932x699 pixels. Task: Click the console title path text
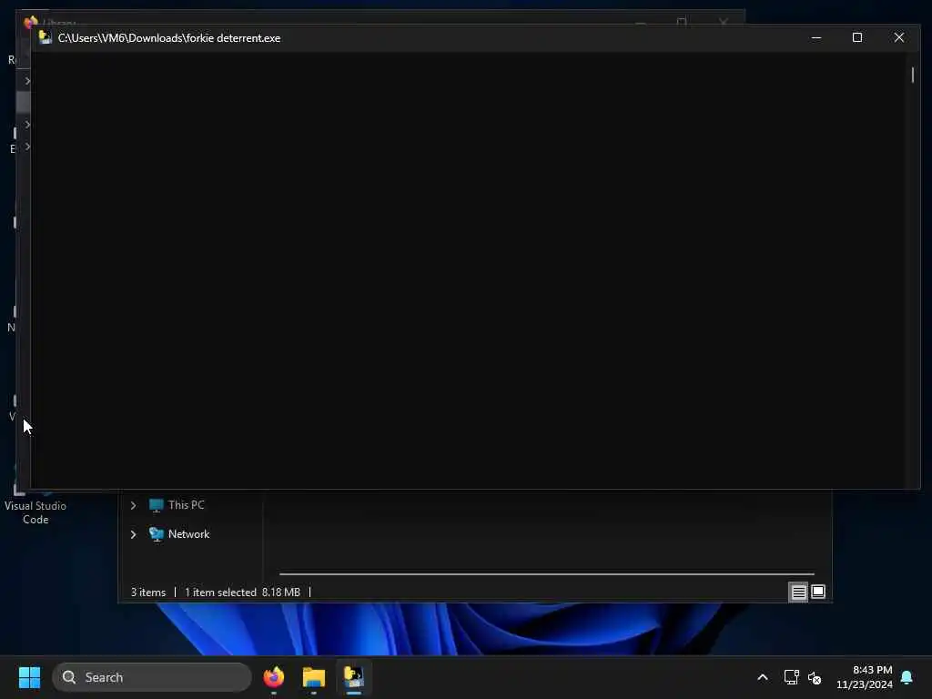coord(168,38)
